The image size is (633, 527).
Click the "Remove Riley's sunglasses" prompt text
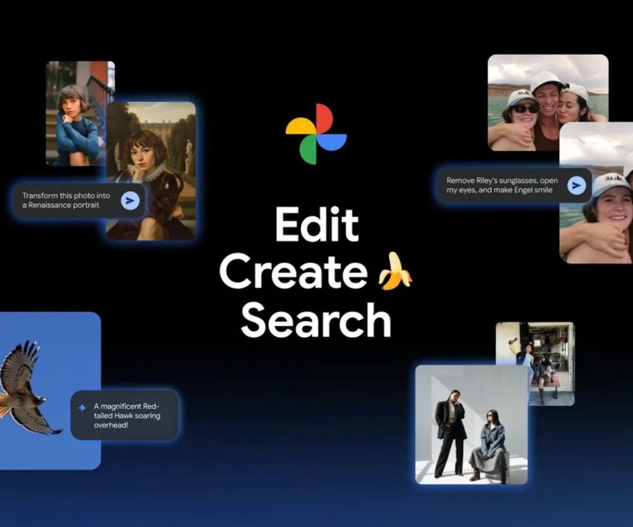502,186
